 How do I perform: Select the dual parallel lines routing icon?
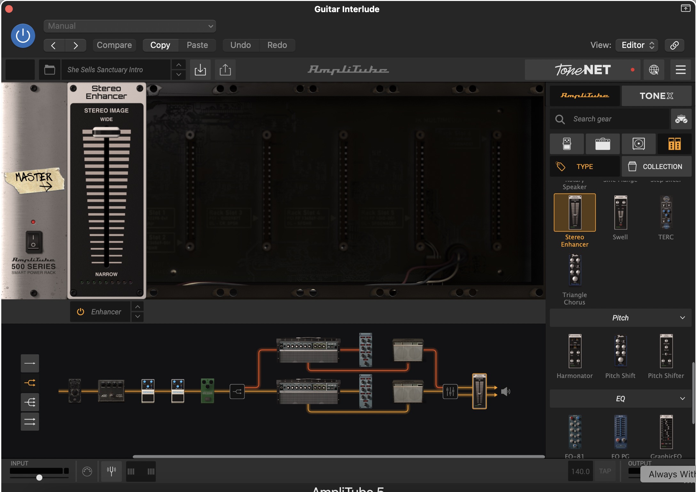point(30,422)
